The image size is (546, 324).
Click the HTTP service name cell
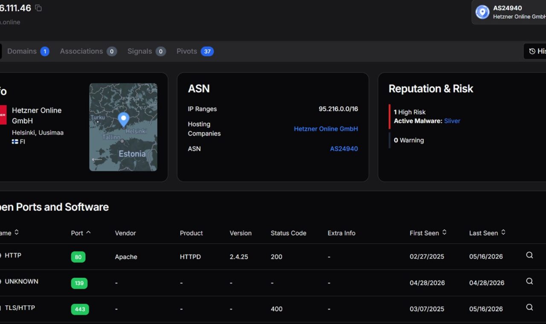click(x=13, y=255)
